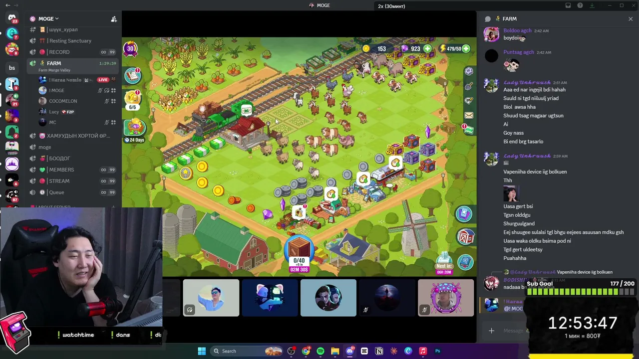The width and height of the screenshot is (639, 359).
Task: Open the шуух_хурал text channel
Action: point(74,30)
